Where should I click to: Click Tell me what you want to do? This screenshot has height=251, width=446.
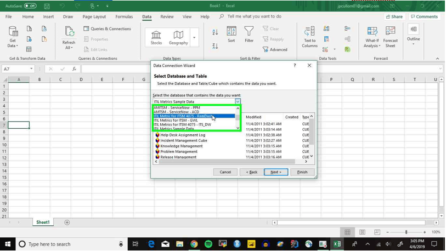(x=254, y=16)
